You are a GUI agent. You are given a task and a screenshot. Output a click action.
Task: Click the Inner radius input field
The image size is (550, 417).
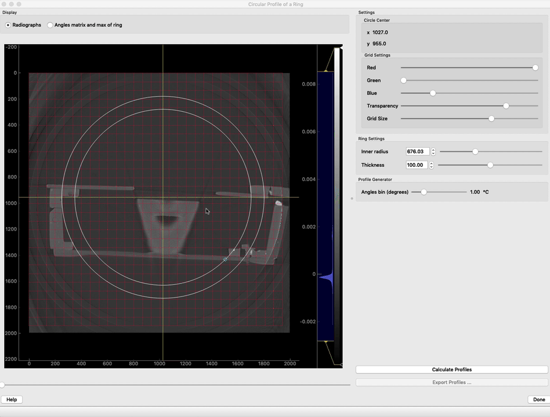pos(418,152)
